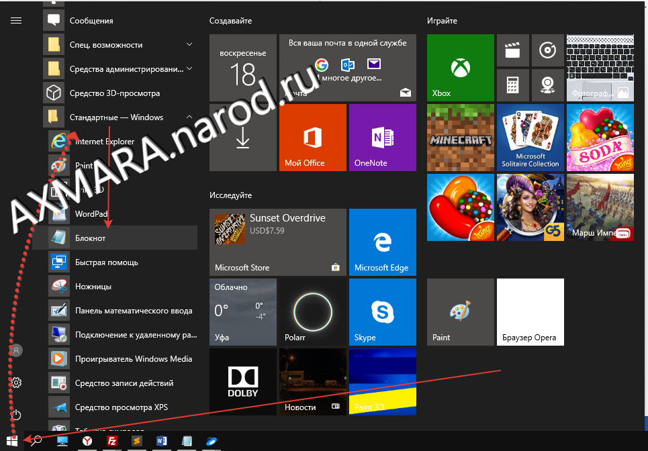
Task: Click the hamburger menu at top-left of Start
Action: 16,21
